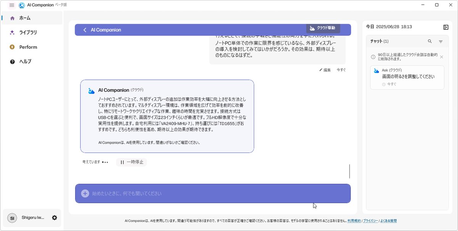
Task: Open chat 画面の明るさを調整してください
Action: (x=407, y=77)
